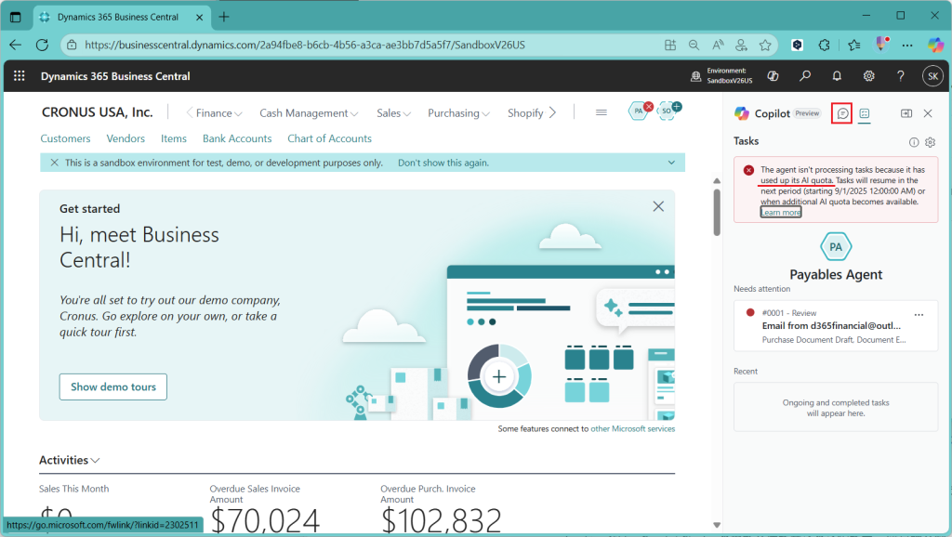Expand the sandbox notification chevron
This screenshot has width=952, height=537.
(x=671, y=163)
